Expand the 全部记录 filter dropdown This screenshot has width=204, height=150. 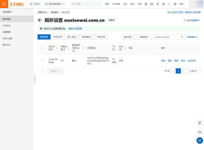128,37
